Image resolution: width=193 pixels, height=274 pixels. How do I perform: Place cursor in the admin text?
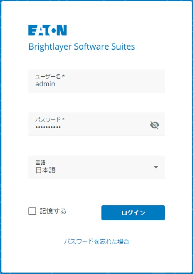pos(45,84)
